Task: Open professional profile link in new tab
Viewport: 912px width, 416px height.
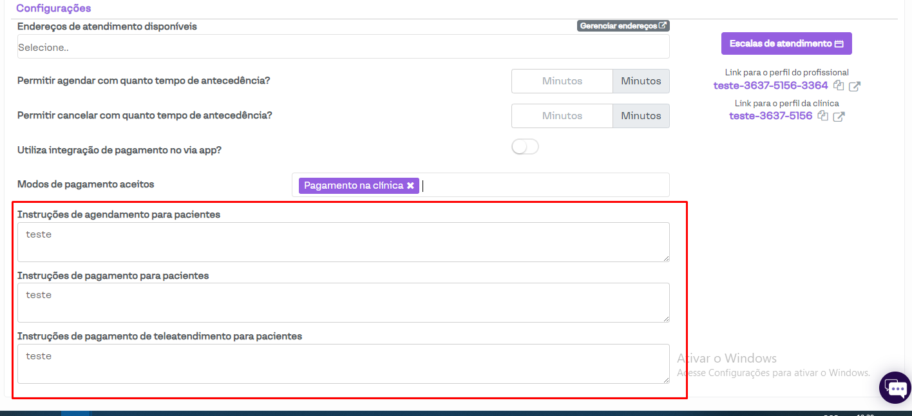Action: pyautogui.click(x=855, y=86)
